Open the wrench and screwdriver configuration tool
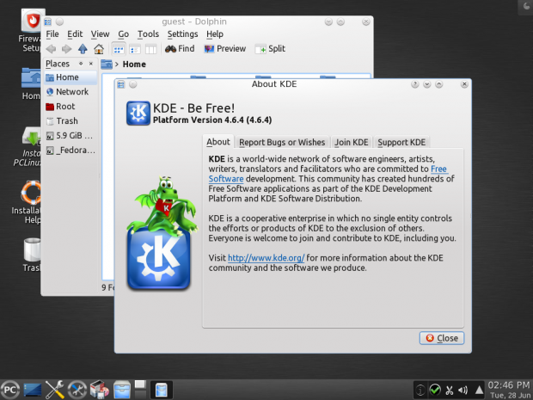 pos(55,390)
